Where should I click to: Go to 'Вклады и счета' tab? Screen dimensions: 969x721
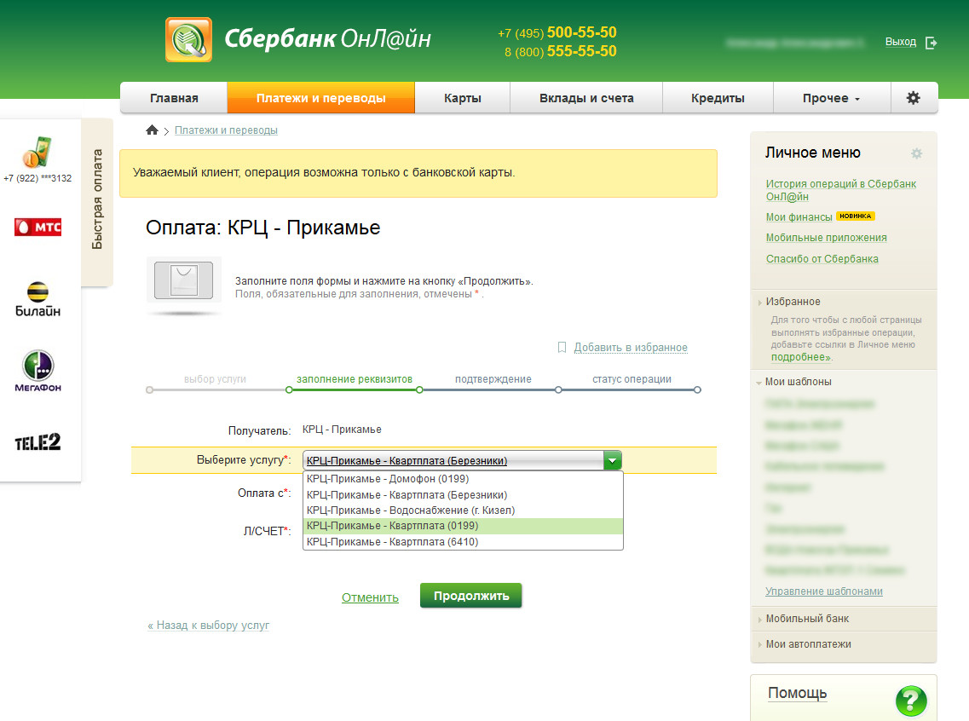[x=586, y=98]
